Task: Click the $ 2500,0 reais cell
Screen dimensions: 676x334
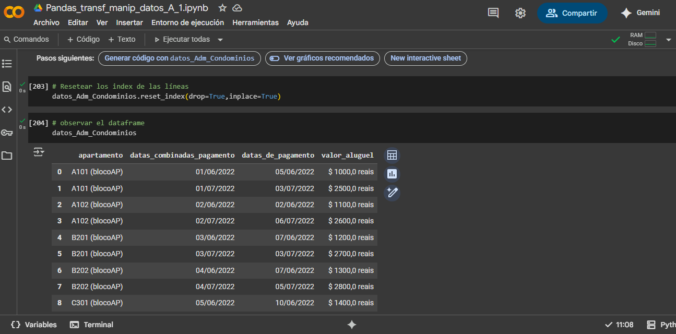Action: [351, 188]
